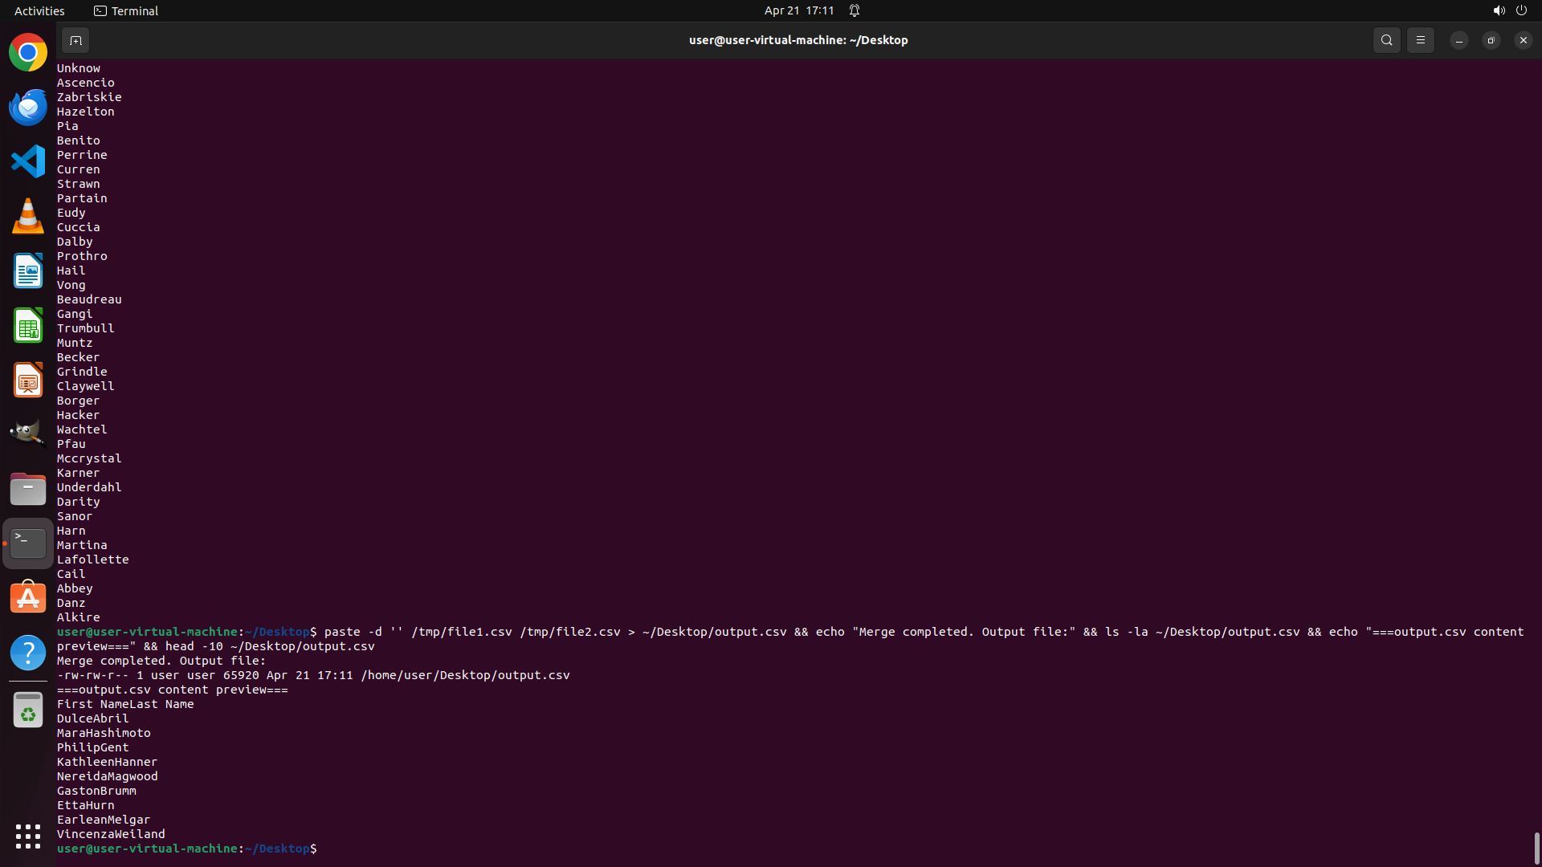Open a new terminal tab
Screen dimensions: 1542x867
pos(75,40)
